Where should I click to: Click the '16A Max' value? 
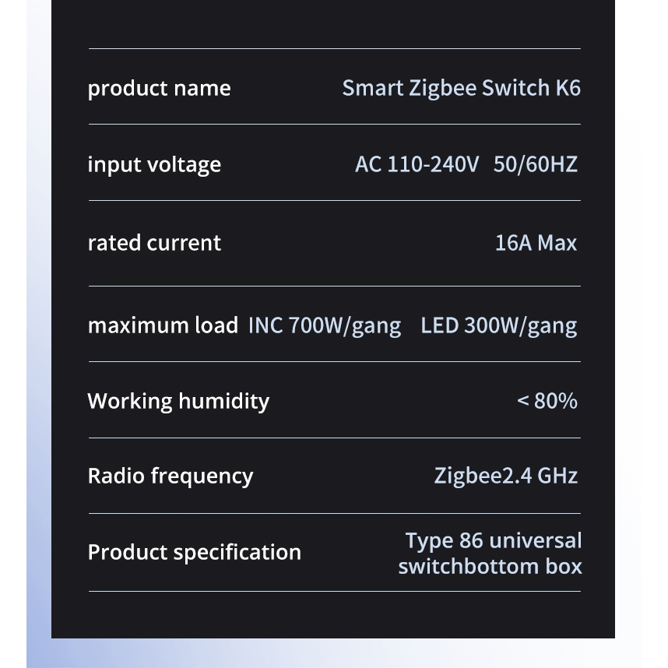(x=536, y=243)
